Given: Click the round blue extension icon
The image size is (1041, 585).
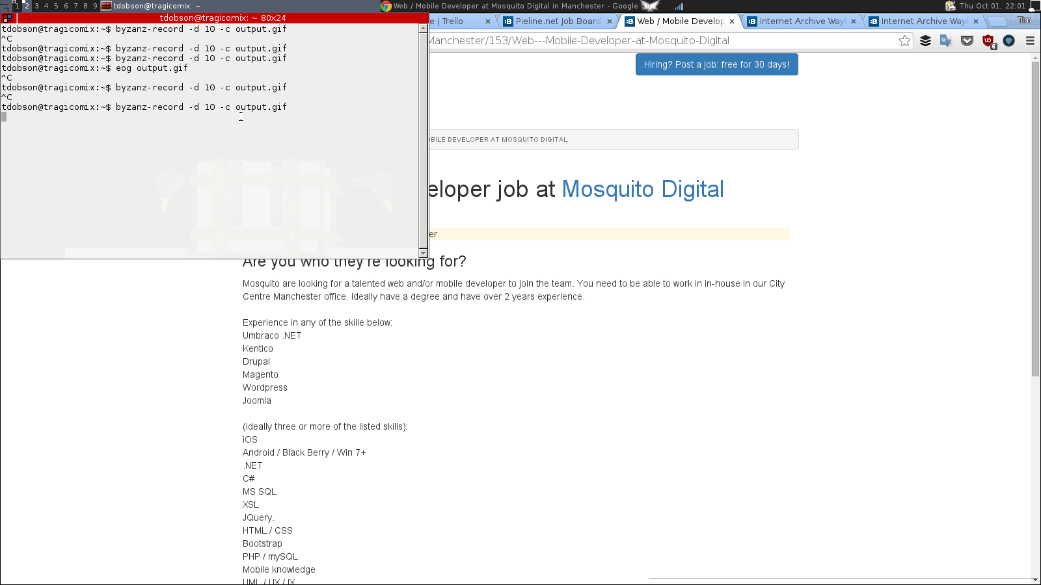Looking at the screenshot, I should click(1009, 41).
